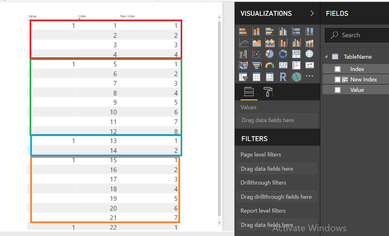This screenshot has height=236, width=389.
Task: Insert a Treemap visual
Action: click(x=296, y=54)
